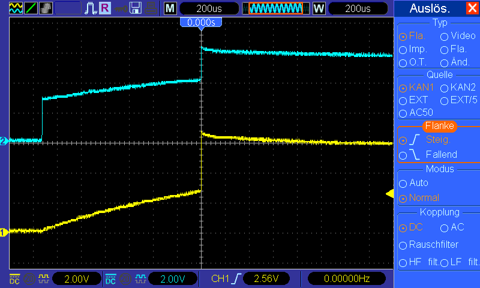Select AC trigger coupling
The image size is (480, 288).
point(452,227)
